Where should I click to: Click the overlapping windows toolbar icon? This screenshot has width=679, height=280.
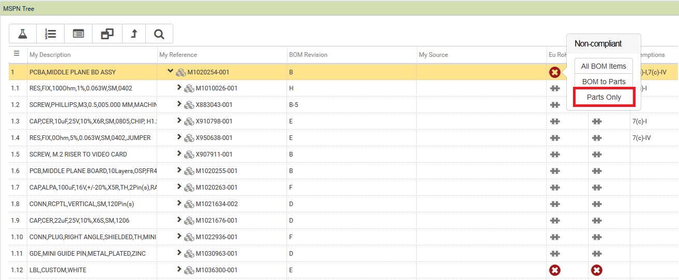107,34
